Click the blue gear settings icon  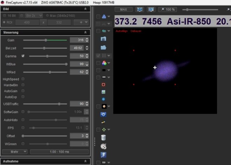104,99
